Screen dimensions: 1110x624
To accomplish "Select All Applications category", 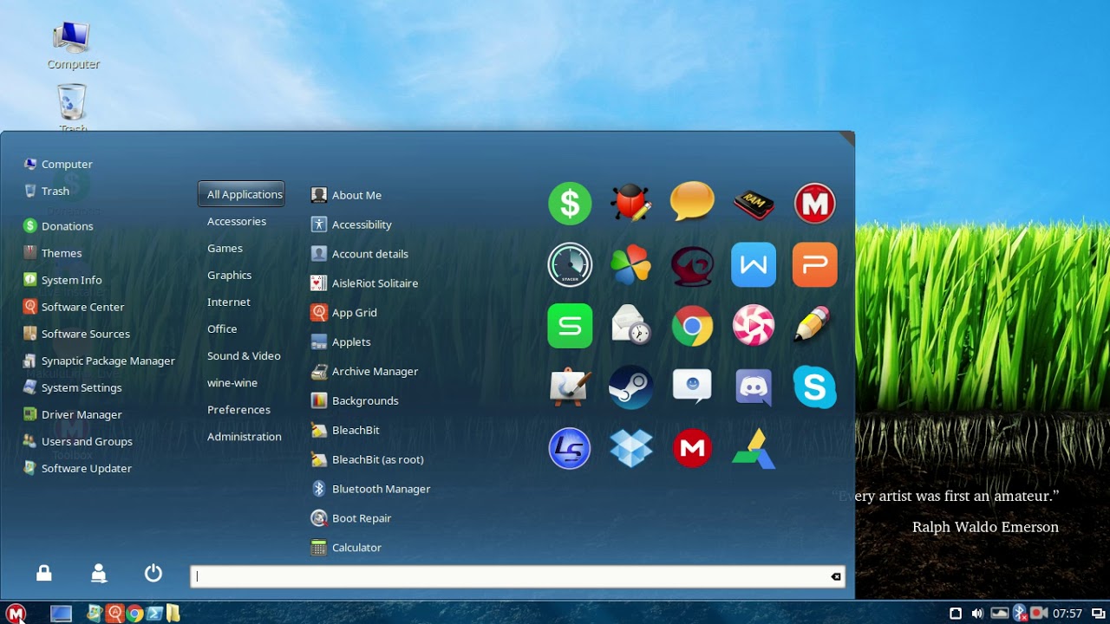I will coord(241,194).
